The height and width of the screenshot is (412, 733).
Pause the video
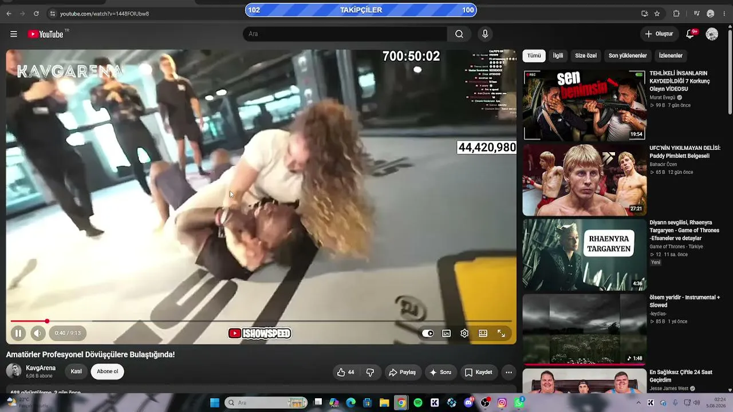coord(18,333)
